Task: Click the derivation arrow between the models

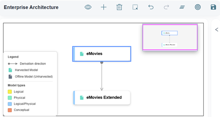Action: (x=102, y=76)
